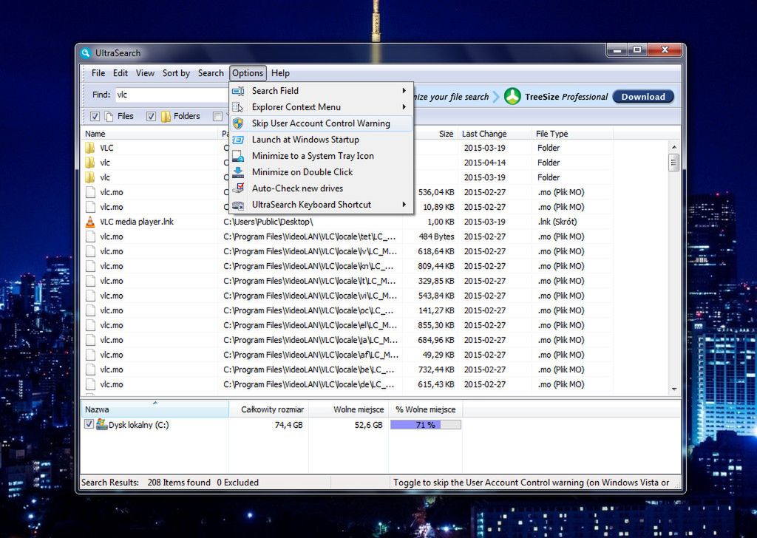
Task: Click the 71 % free space bar
Action: (425, 425)
